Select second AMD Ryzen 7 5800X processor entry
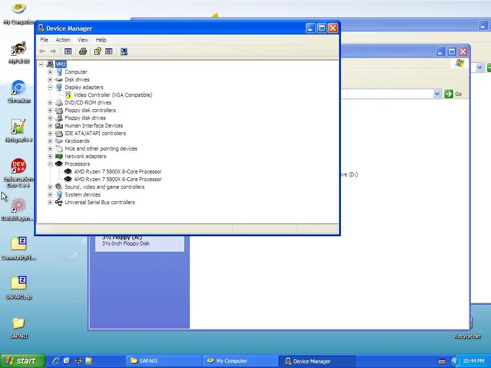 (118, 179)
